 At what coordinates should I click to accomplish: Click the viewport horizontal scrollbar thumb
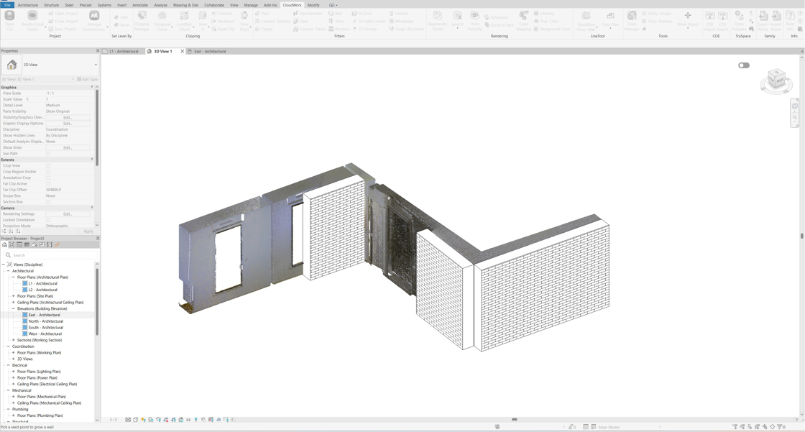click(515, 419)
